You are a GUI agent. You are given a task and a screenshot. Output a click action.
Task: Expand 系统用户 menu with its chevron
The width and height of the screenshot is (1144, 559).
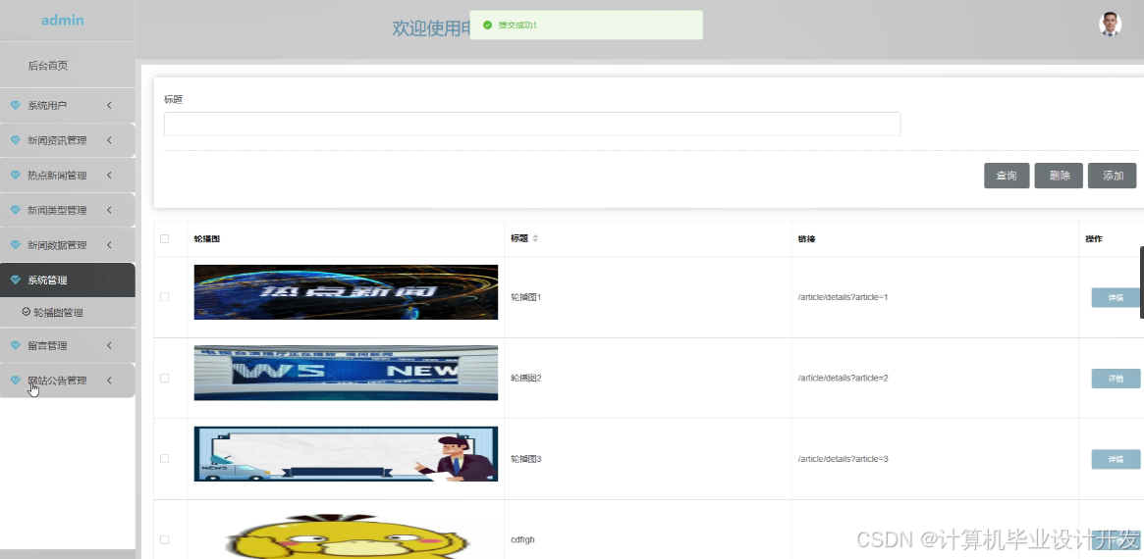click(109, 106)
